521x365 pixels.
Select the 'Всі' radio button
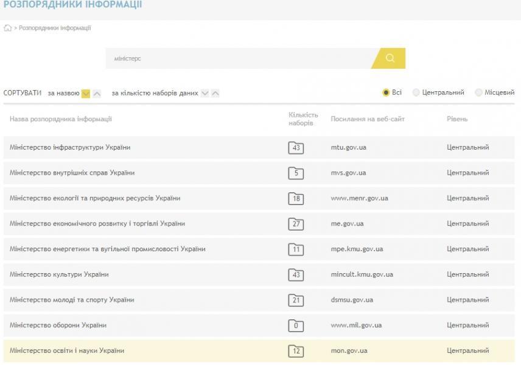[x=386, y=92]
